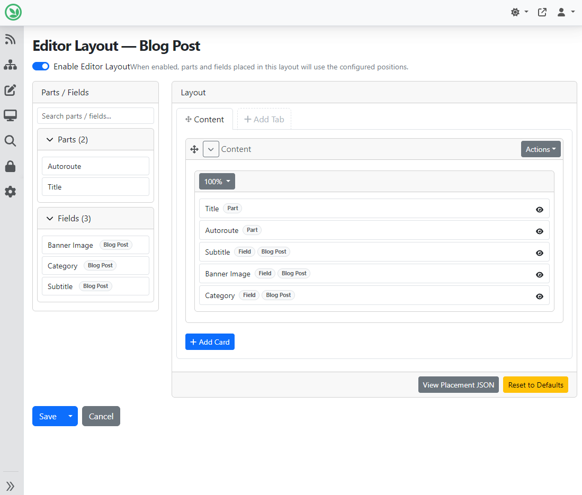Select Title in the Parts list
Image resolution: width=582 pixels, height=495 pixels.
tap(95, 187)
